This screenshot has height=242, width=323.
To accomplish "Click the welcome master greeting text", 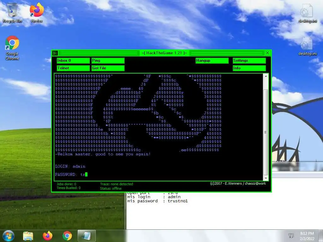I will [103, 154].
